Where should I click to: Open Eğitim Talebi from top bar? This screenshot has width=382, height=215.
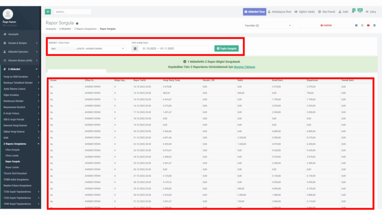click(x=304, y=12)
